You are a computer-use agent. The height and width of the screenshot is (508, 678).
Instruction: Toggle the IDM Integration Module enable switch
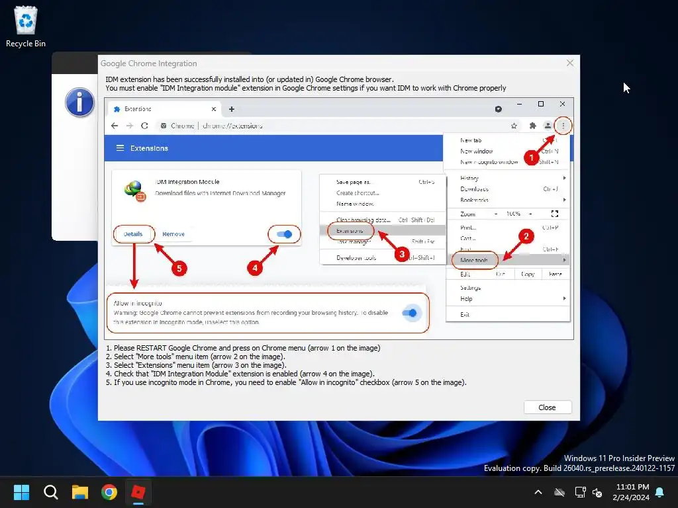tap(285, 234)
